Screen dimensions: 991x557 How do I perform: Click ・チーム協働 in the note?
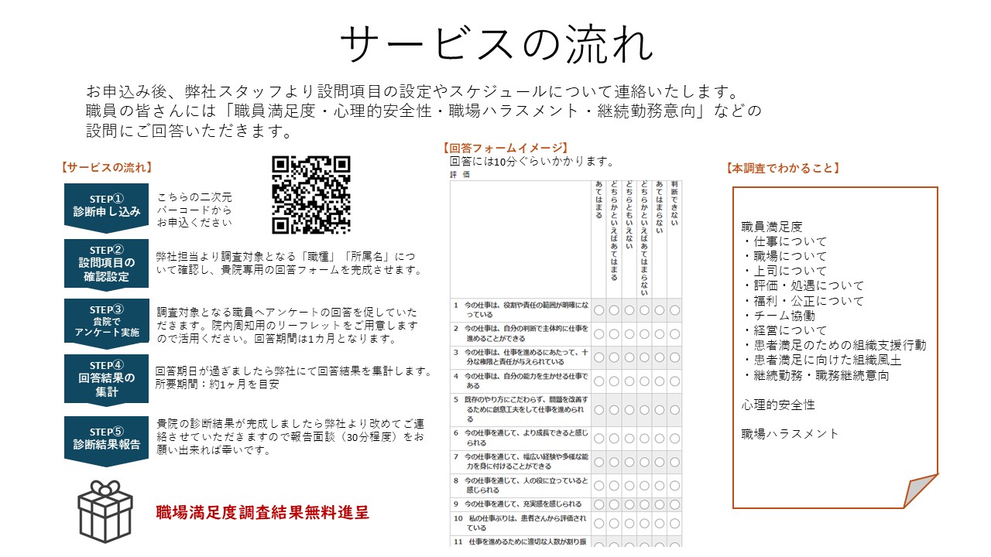778,316
